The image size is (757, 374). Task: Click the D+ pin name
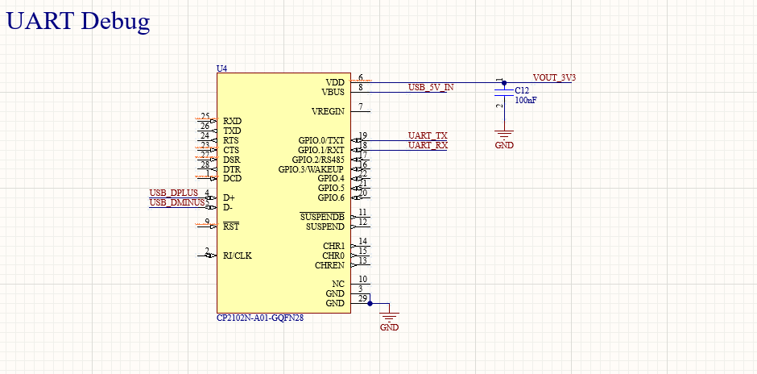coord(229,198)
